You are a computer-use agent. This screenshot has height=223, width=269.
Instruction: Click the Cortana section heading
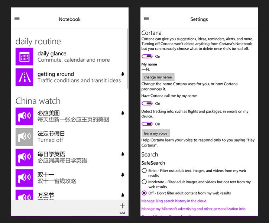click(151, 33)
